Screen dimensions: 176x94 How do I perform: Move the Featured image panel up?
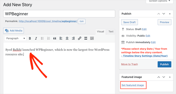coord(159,77)
